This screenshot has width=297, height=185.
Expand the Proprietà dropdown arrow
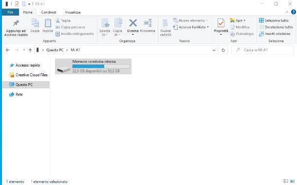click(221, 34)
